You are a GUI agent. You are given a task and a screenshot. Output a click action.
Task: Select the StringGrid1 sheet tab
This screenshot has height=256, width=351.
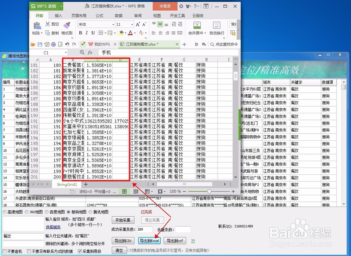click(x=67, y=184)
